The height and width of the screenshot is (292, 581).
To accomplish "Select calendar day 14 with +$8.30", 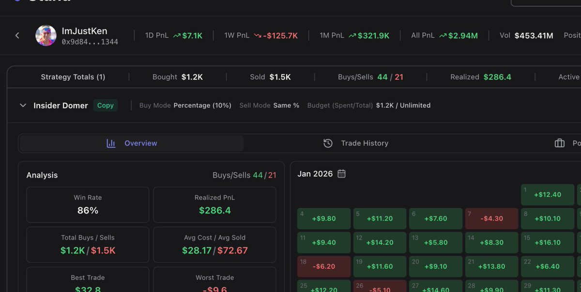I will tap(492, 242).
